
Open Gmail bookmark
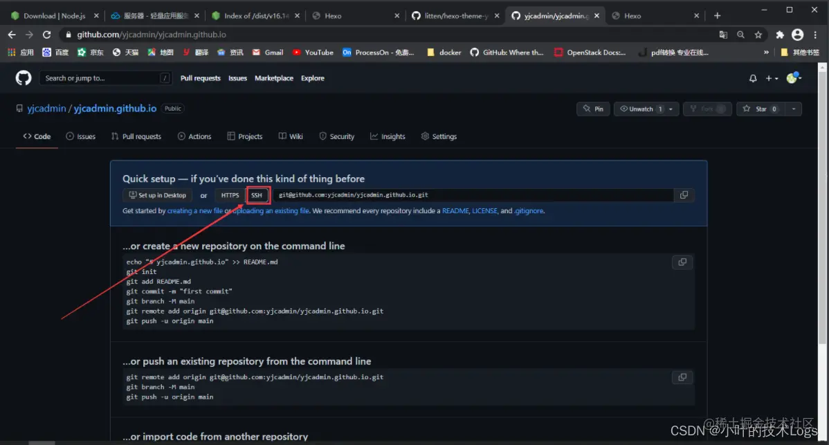pos(268,53)
